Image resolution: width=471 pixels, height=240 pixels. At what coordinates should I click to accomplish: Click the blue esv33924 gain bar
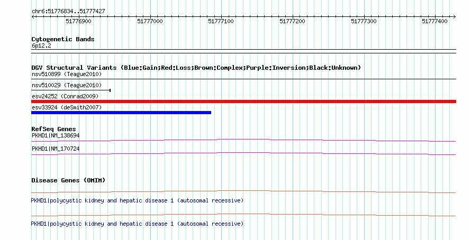point(121,113)
